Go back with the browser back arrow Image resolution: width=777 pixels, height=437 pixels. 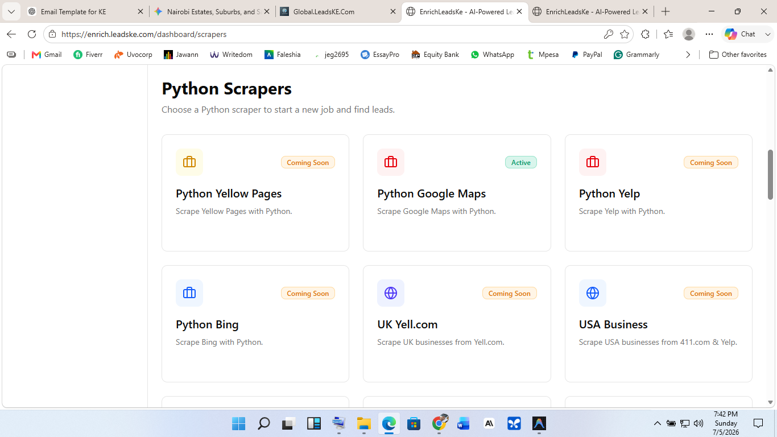coord(11,34)
